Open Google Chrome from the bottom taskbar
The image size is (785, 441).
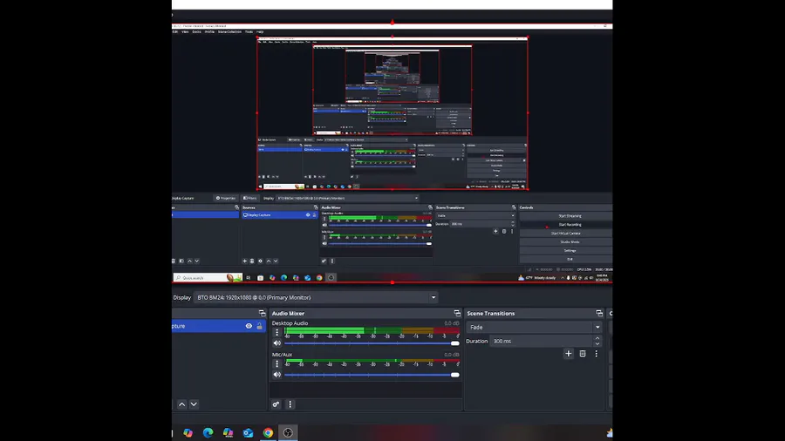[x=269, y=433]
